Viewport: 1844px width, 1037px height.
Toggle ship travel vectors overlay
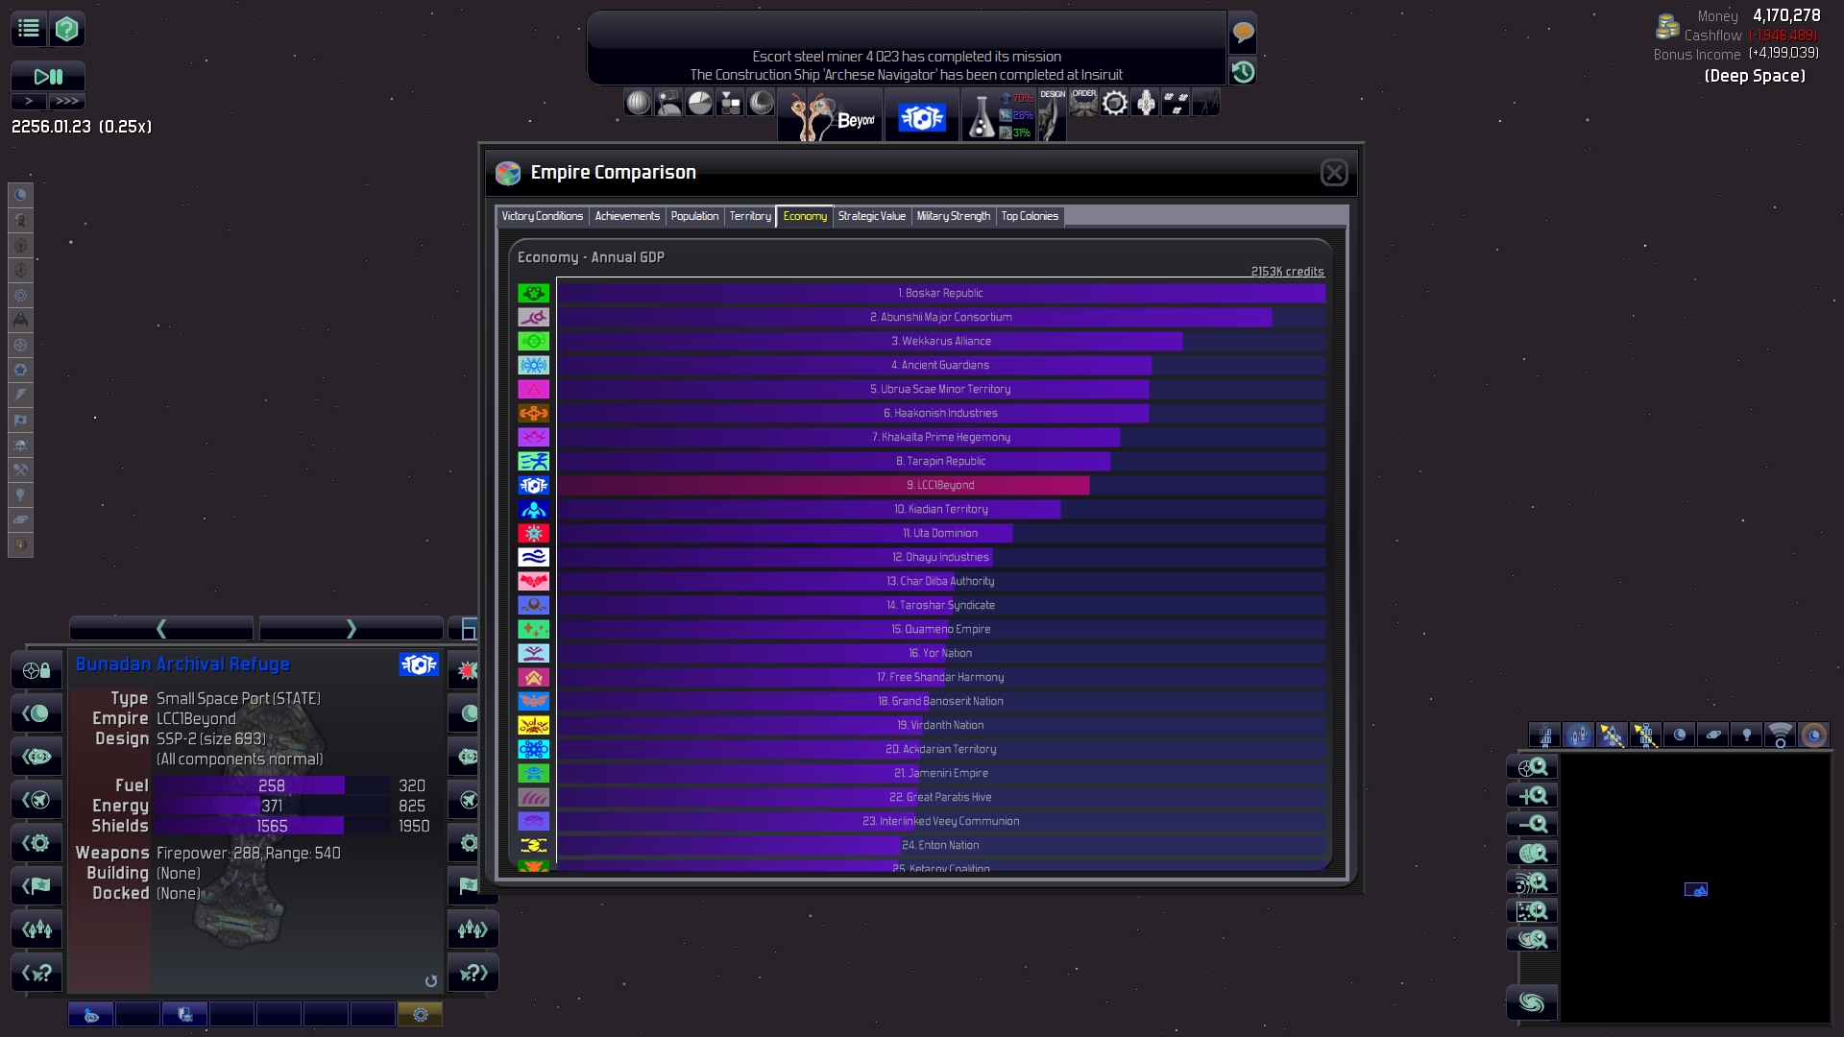[x=1613, y=736]
